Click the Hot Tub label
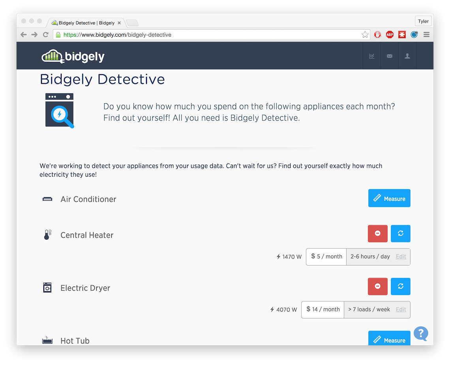The height and width of the screenshot is (365, 450). pyautogui.click(x=75, y=341)
